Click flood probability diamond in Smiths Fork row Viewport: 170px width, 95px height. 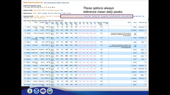49,53
